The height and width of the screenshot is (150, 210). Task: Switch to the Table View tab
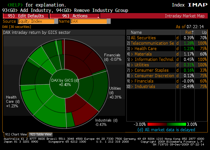tap(41, 134)
